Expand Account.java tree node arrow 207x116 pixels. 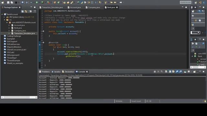(x=9, y=25)
